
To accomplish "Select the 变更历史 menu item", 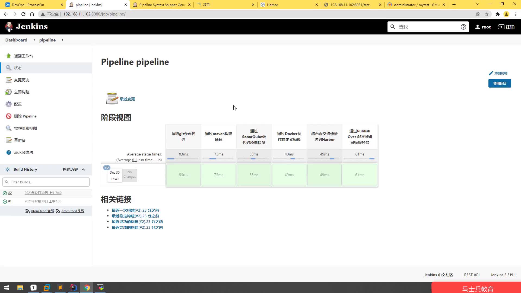I will (x=22, y=80).
